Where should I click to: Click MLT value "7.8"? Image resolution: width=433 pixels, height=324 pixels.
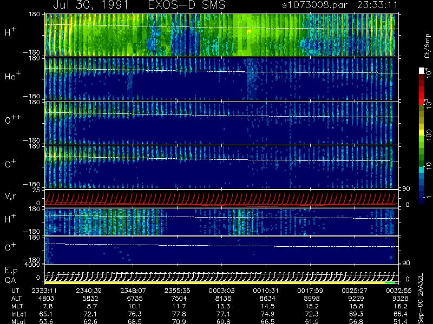pos(48,306)
